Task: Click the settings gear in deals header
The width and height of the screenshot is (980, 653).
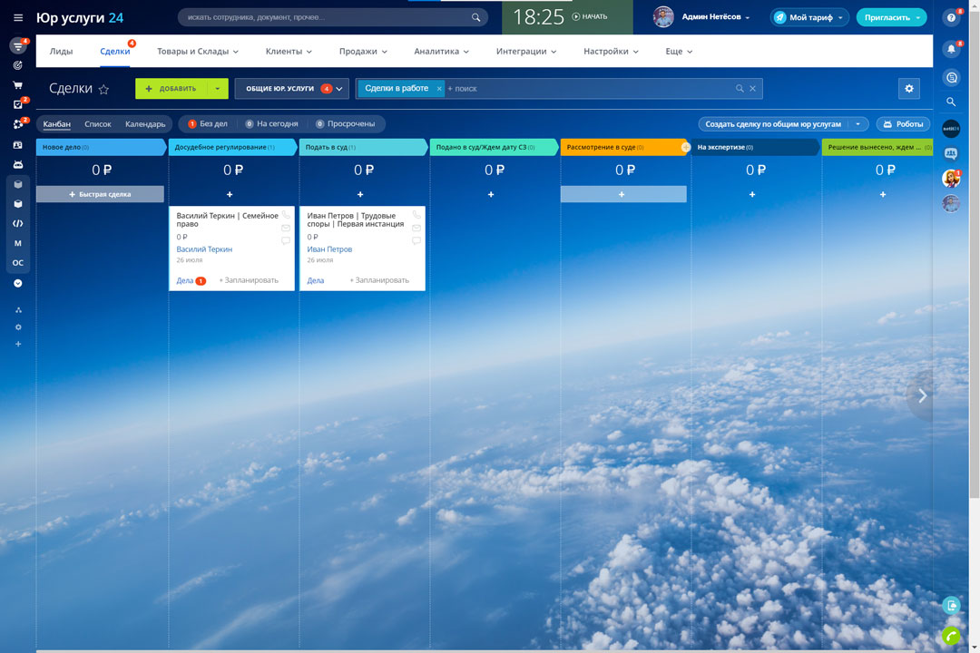Action: 908,88
